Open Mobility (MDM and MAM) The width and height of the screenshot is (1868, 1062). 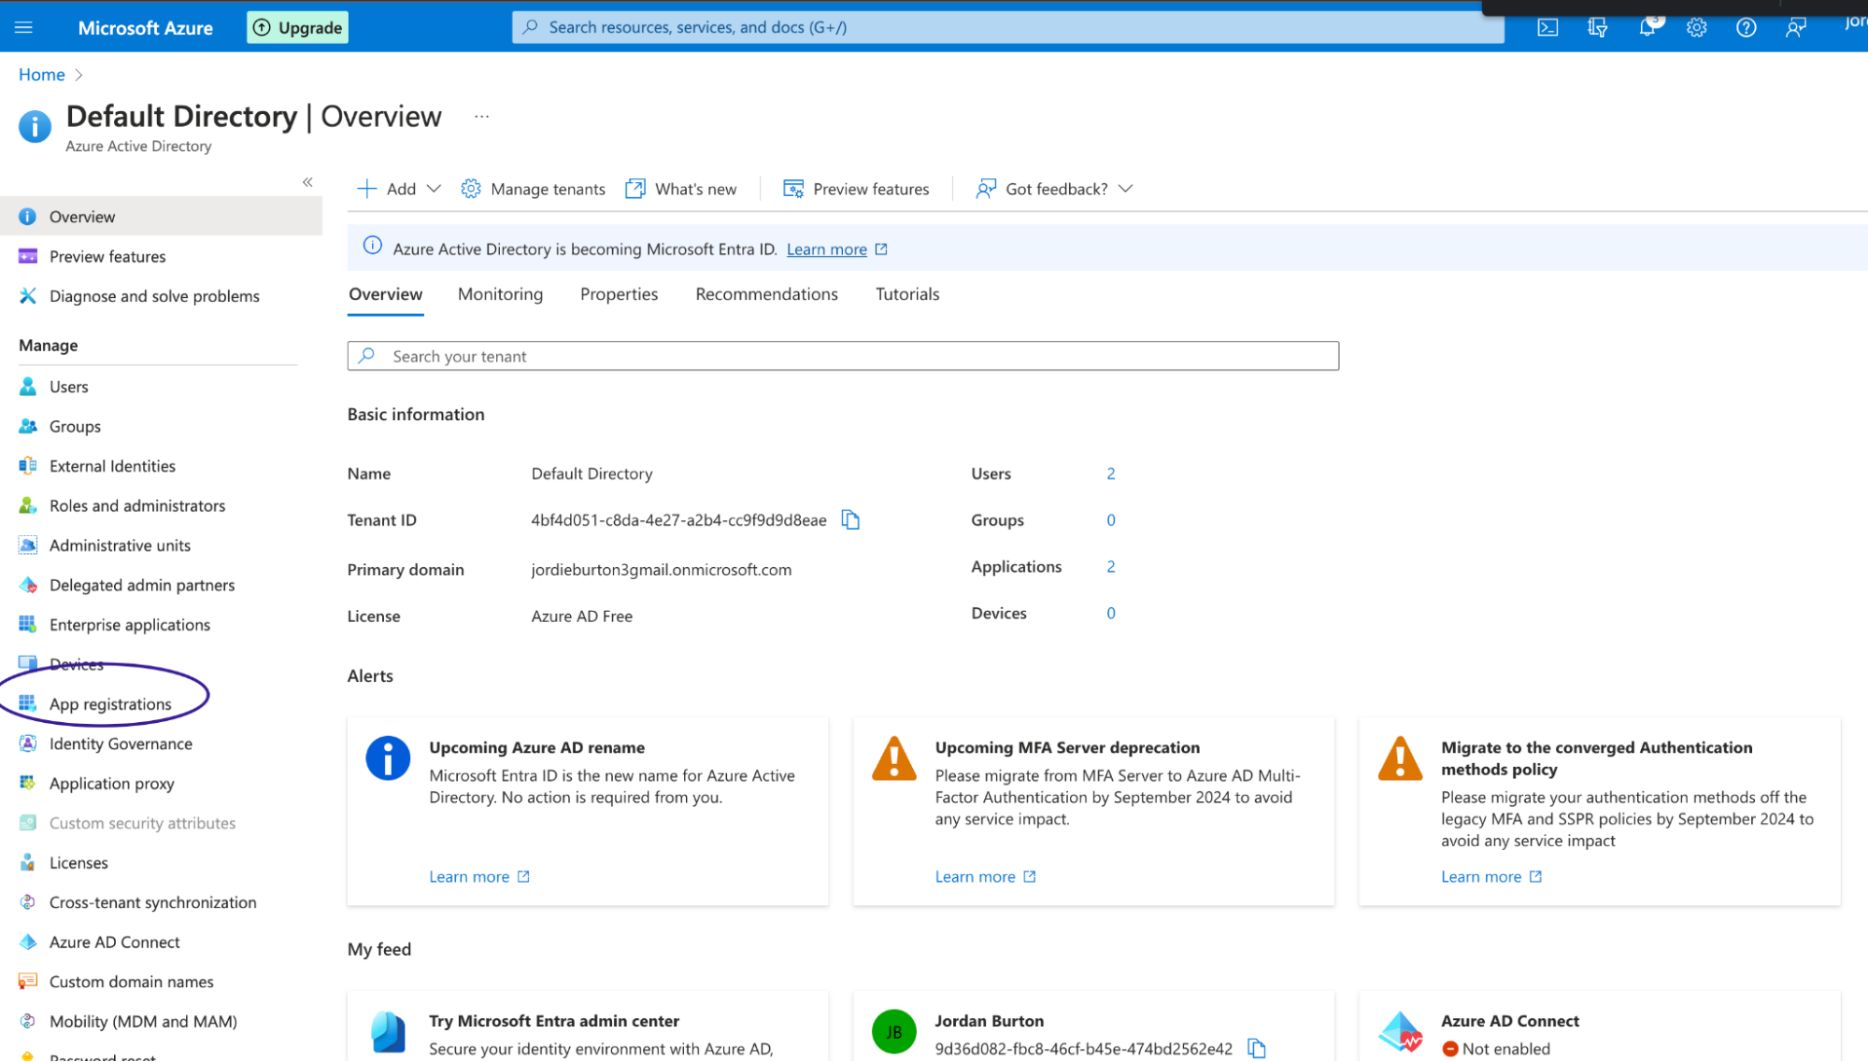(143, 1022)
